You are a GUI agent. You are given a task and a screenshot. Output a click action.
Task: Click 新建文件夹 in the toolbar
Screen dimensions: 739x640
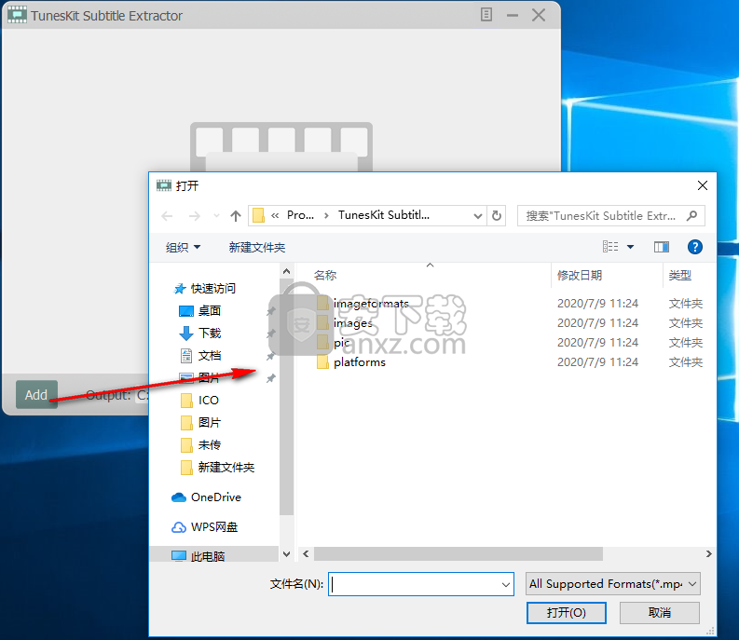click(x=257, y=248)
